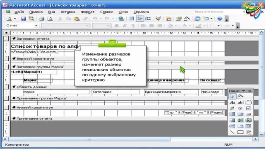Image resolution: width=265 pixels, height=149 pixels.
Task: Select the Subform/Subreport tool in toolbox
Action: point(248,126)
